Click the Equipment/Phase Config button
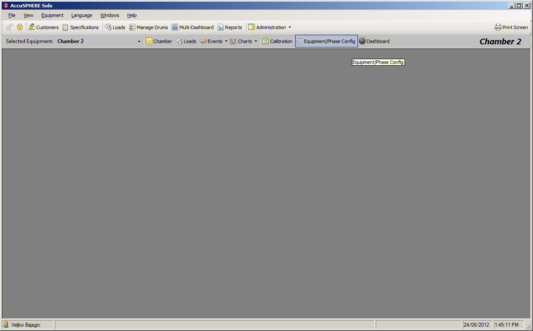The image size is (533, 331). point(326,41)
